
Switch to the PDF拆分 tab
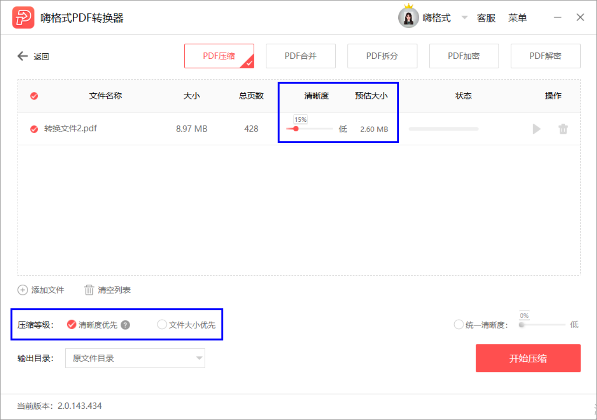[382, 56]
